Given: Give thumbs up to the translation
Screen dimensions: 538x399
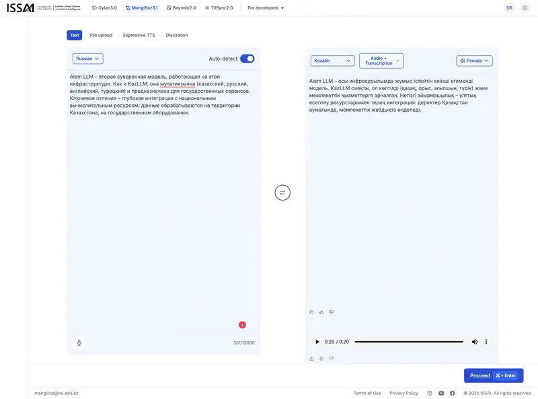Looking at the screenshot, I should point(321,312).
